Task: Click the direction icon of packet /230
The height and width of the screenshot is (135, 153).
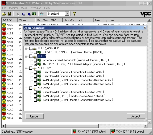Action: (x=4, y=38)
